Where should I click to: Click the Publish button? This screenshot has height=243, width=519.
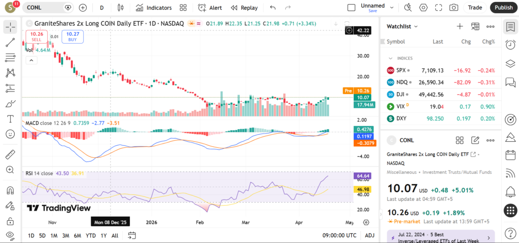(503, 8)
